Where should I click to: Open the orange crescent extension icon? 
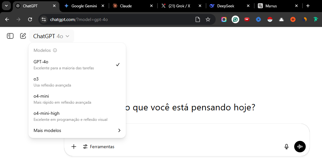click(304, 19)
